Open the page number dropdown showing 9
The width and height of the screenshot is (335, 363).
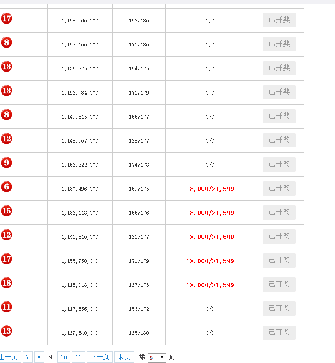point(157,358)
